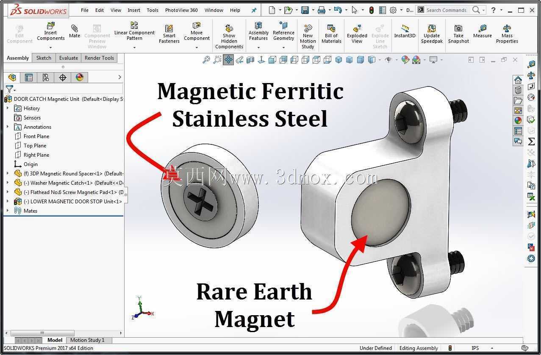
Task: Open Mass Properties
Action: 507,34
